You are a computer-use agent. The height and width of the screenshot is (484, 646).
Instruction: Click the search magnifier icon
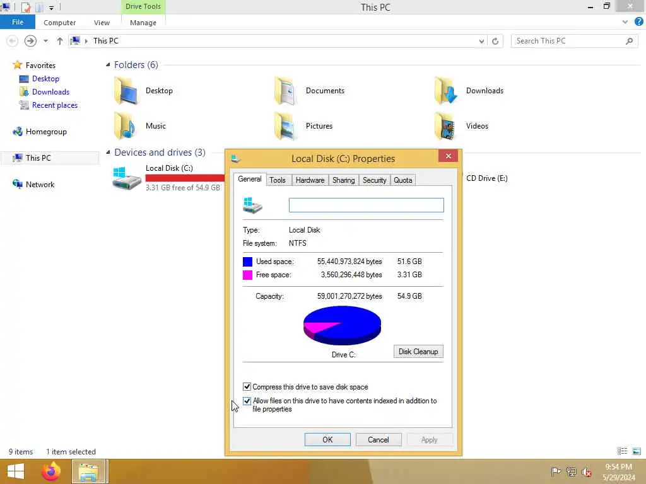pos(629,41)
